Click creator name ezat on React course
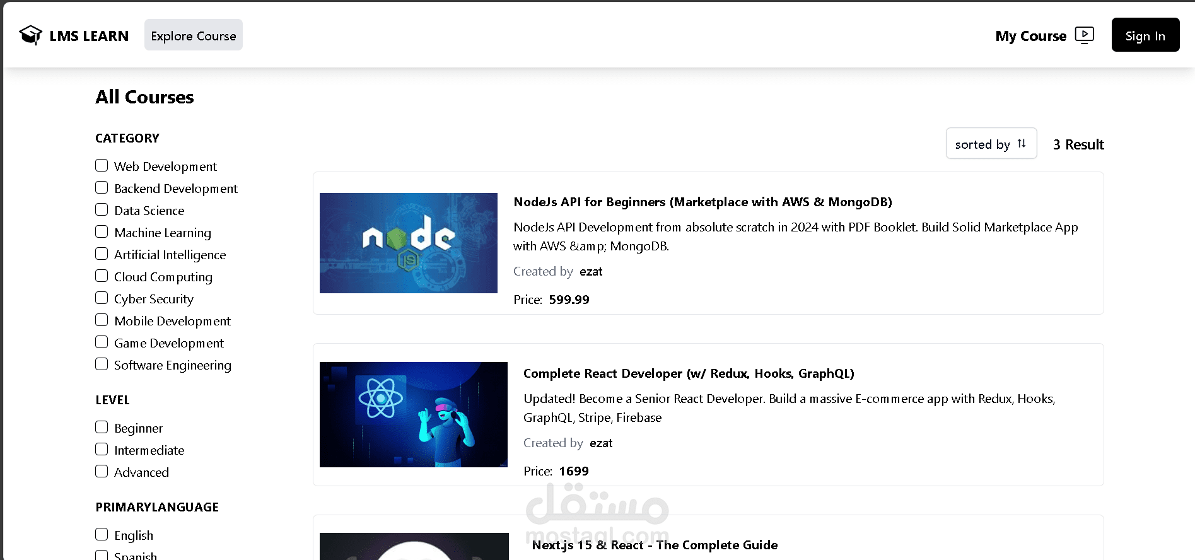The width and height of the screenshot is (1195, 560). [x=601, y=443]
